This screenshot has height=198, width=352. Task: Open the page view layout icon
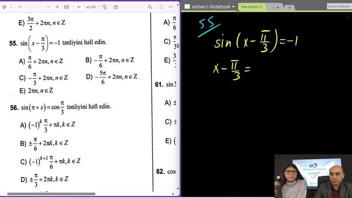click(x=116, y=7)
